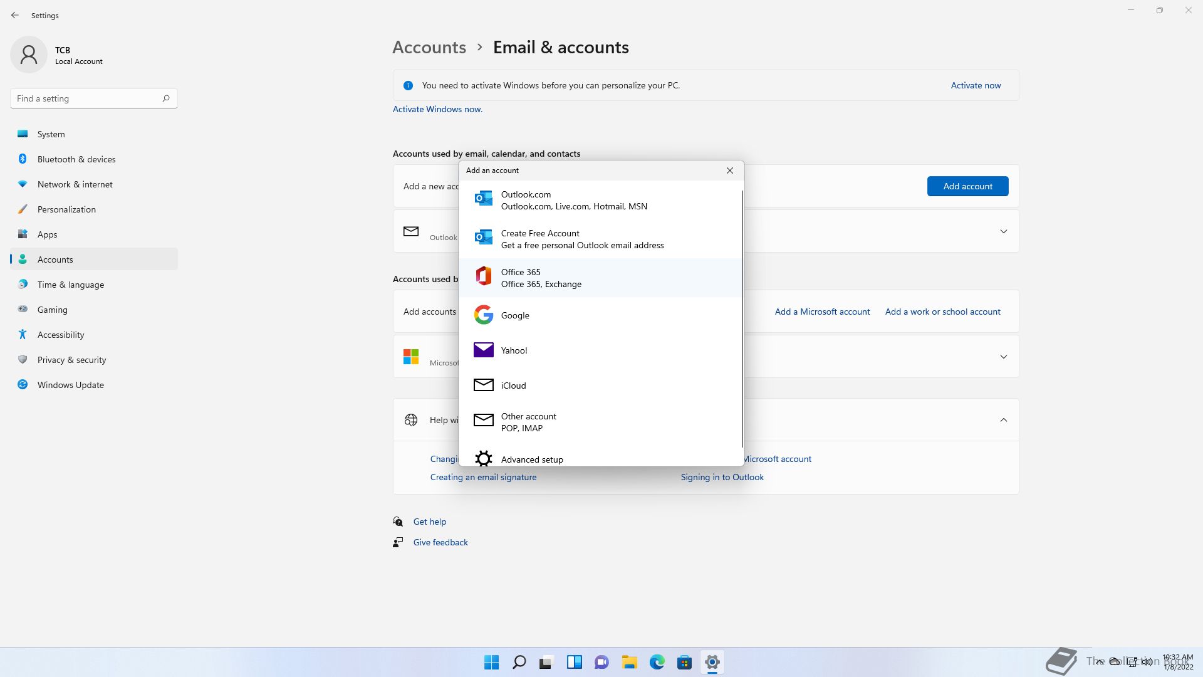Screen dimensions: 1203x677
Task: Open Accessibility settings page
Action: tap(94, 335)
